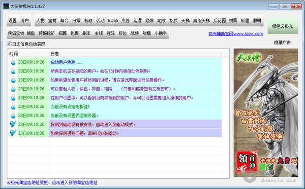The width and height of the screenshot is (305, 189).
Task: Open the 捕鱼 menu
Action: [30, 33]
